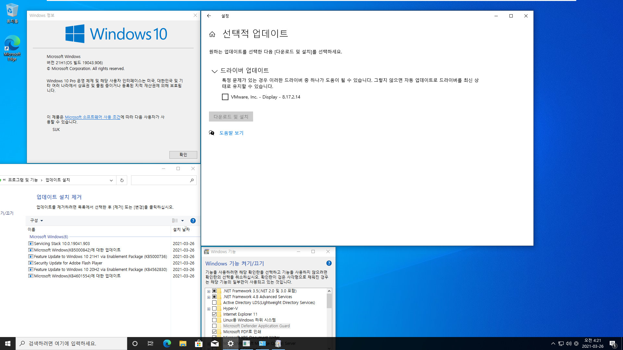Expand the .NET Framework 4.8 Advanced Services node
623x350 pixels.
[209, 297]
